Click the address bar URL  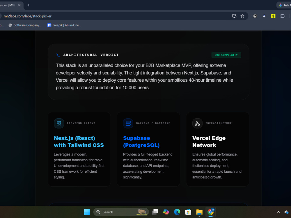27,16
